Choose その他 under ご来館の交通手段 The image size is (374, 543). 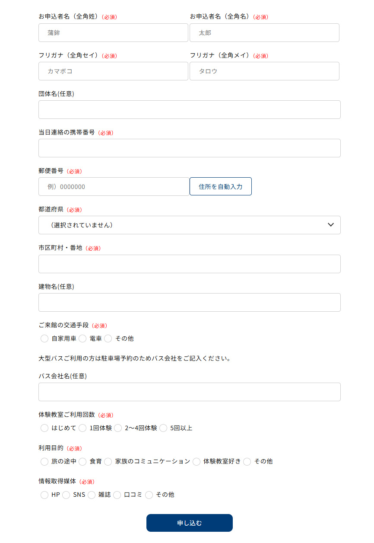tap(108, 339)
